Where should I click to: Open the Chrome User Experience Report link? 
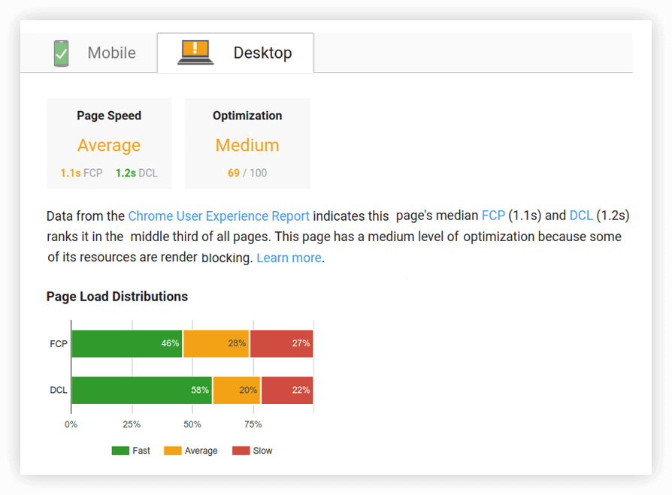[x=219, y=216]
